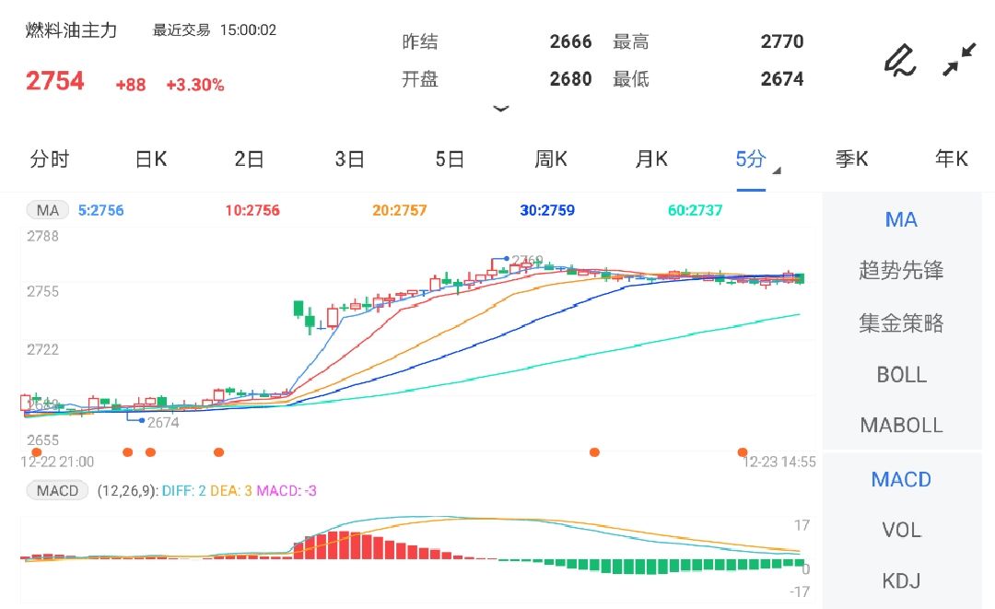Click the MA 30:2759 value
995x609 pixels.
click(547, 211)
